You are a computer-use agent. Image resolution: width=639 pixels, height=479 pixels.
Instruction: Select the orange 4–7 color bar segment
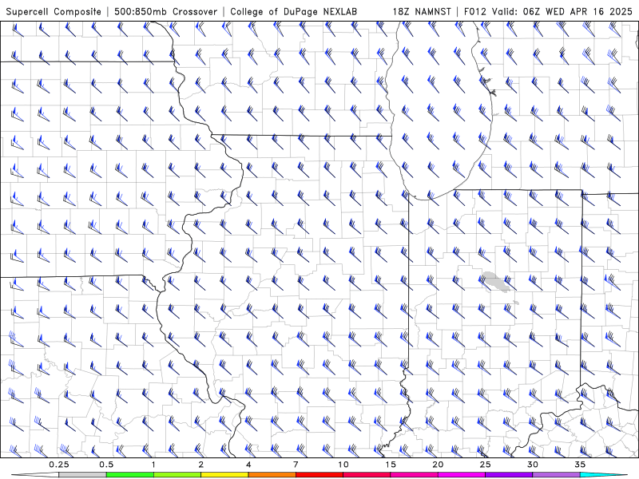(272, 475)
